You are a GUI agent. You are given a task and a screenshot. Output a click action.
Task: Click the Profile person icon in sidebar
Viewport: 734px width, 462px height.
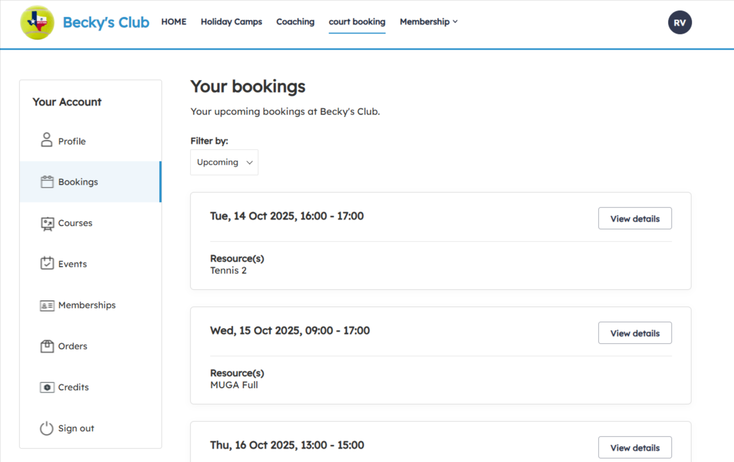(47, 140)
